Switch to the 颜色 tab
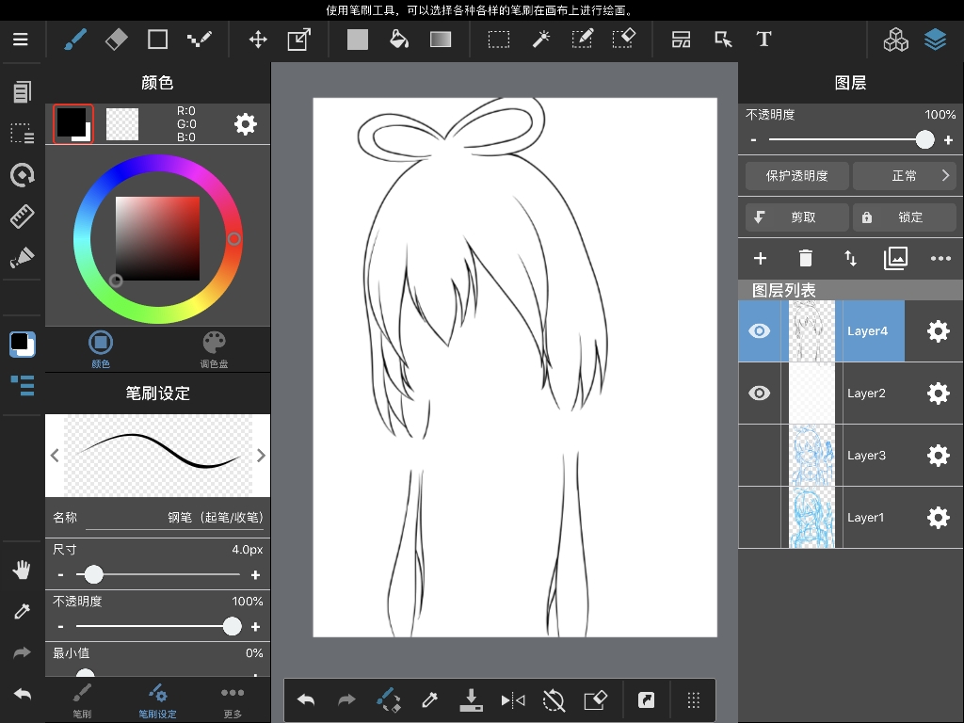The height and width of the screenshot is (723, 964). [101, 349]
